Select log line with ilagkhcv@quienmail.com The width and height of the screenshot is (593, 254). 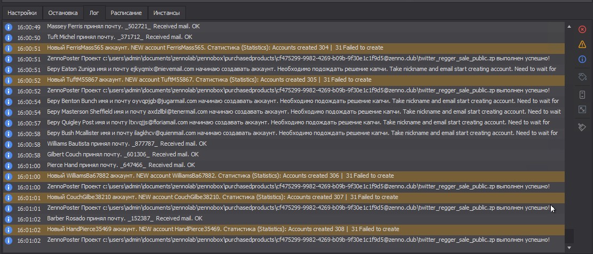[x=284, y=133]
